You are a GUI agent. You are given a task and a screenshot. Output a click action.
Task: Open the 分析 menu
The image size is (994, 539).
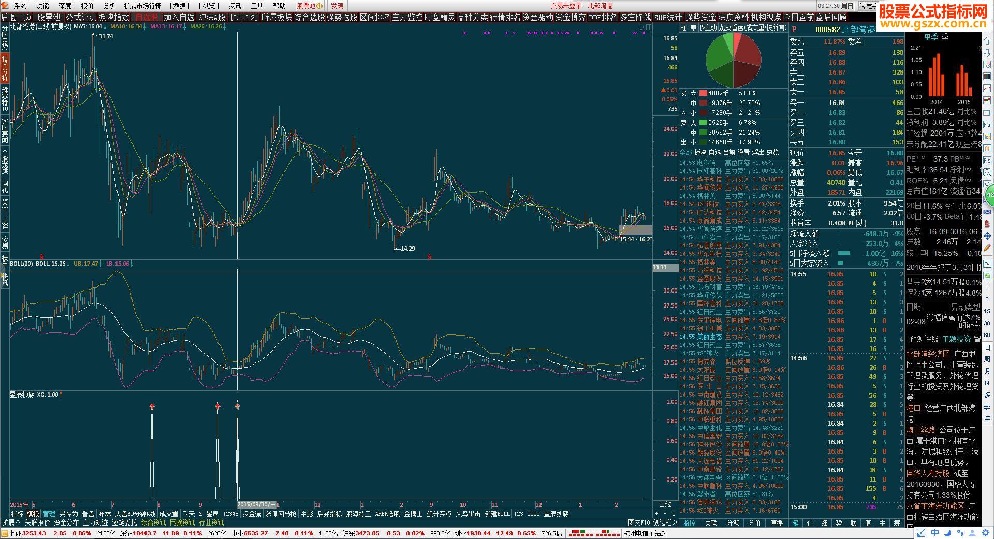(109, 6)
